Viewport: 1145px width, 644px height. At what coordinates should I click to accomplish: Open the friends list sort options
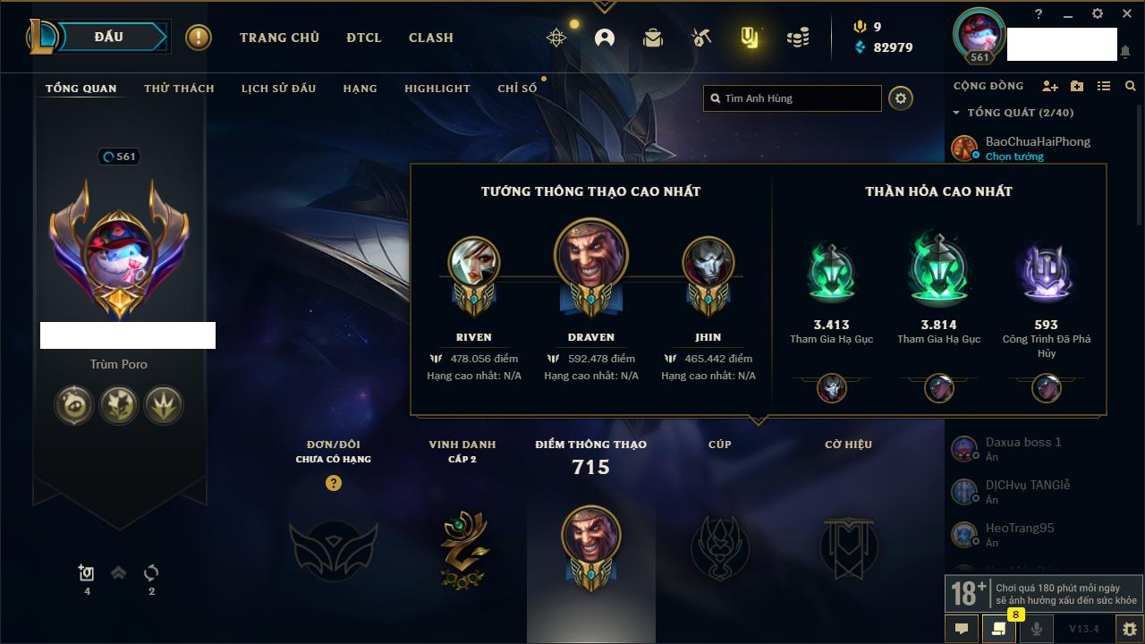[x=1104, y=86]
